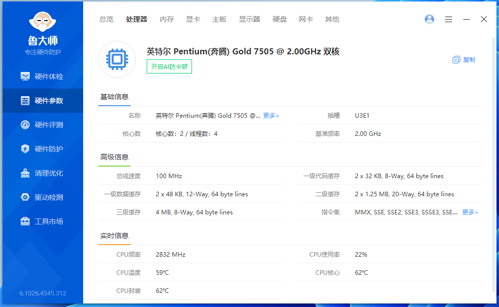This screenshot has height=307, width=499.
Task: Click the 清理优化 broom icon
Action: click(x=25, y=173)
